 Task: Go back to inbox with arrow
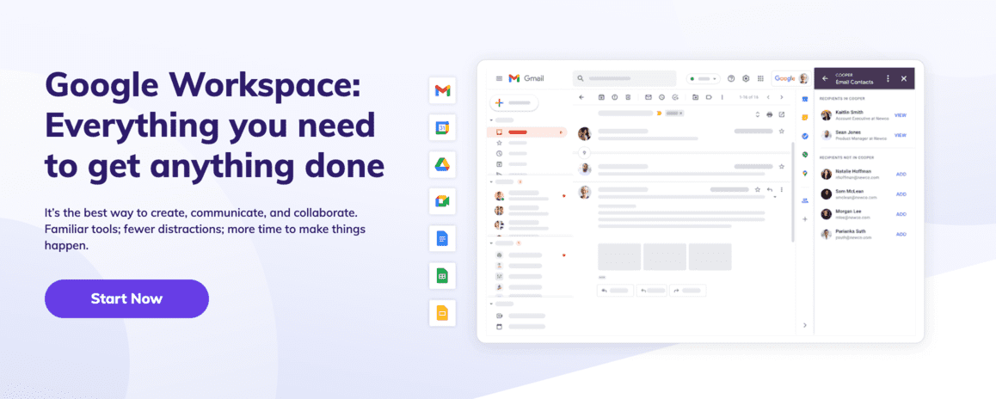pyautogui.click(x=581, y=97)
